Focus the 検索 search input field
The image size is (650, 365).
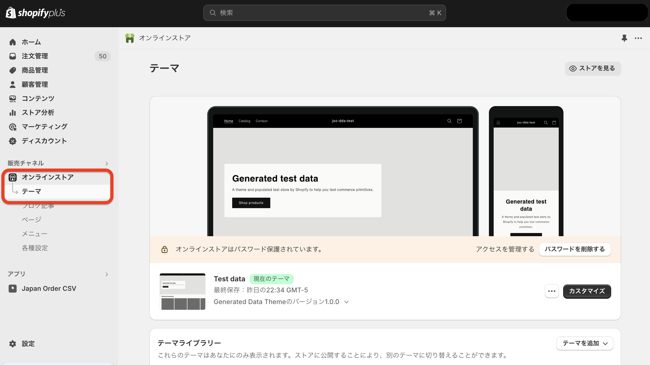coord(324,13)
